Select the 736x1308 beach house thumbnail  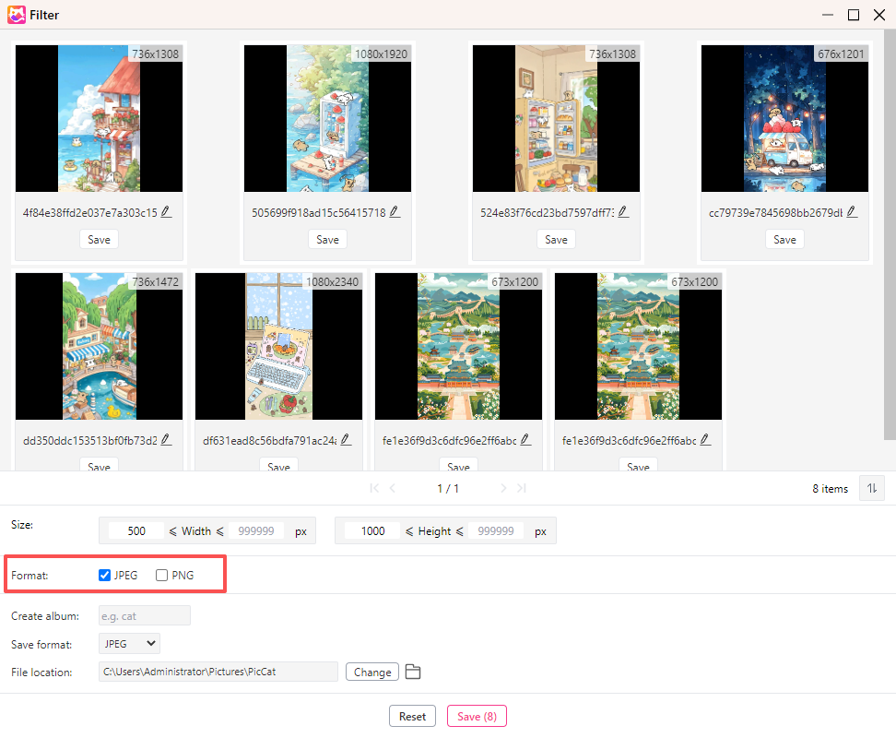tap(99, 118)
